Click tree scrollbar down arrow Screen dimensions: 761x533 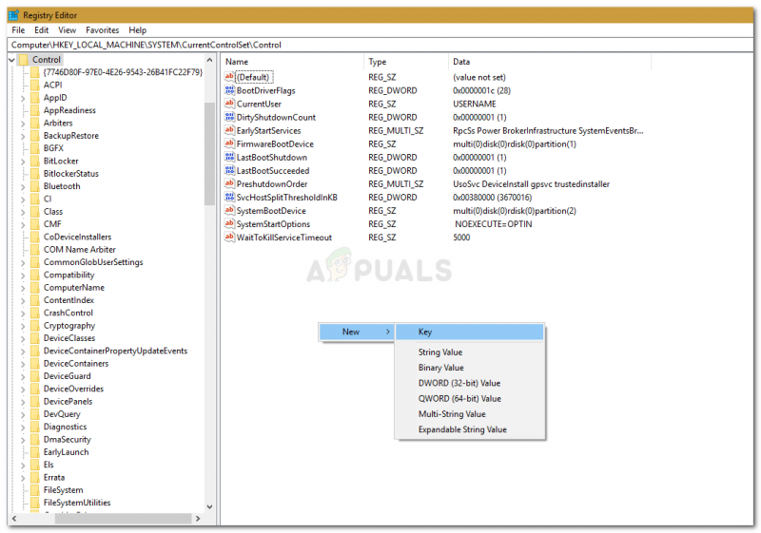coord(209,506)
